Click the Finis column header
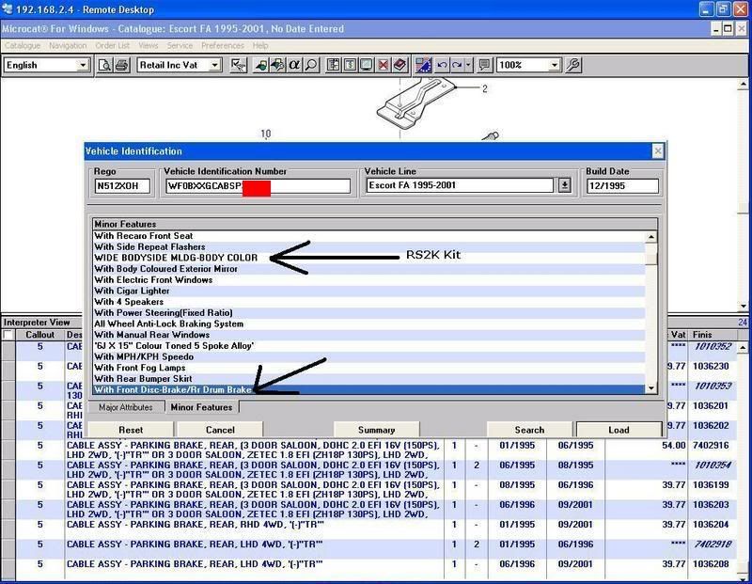This screenshot has height=584, width=752. 713,335
